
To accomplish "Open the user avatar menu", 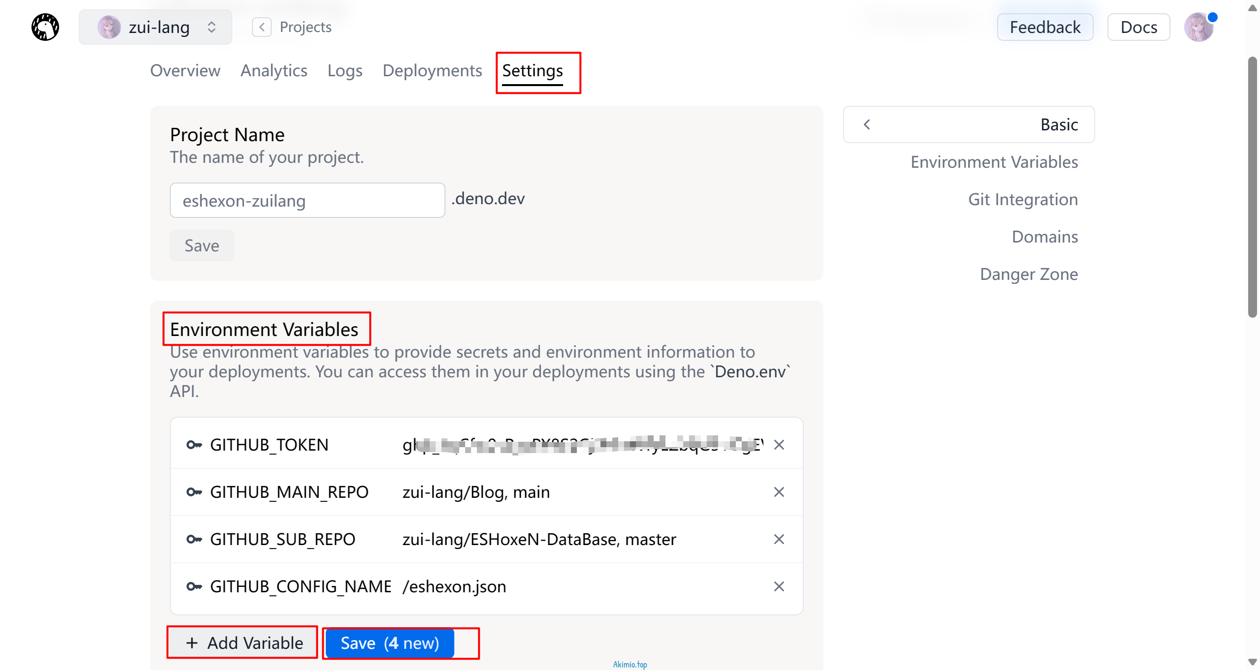I will tap(1199, 27).
